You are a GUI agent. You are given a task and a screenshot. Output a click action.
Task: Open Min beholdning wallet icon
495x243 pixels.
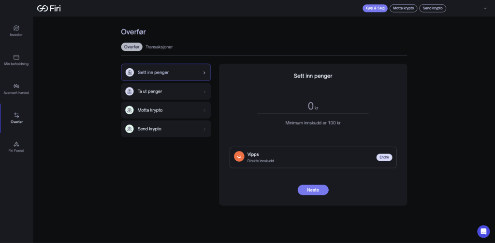[16, 57]
